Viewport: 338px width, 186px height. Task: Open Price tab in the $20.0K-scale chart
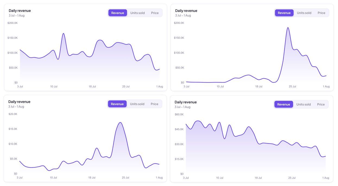pos(154,104)
